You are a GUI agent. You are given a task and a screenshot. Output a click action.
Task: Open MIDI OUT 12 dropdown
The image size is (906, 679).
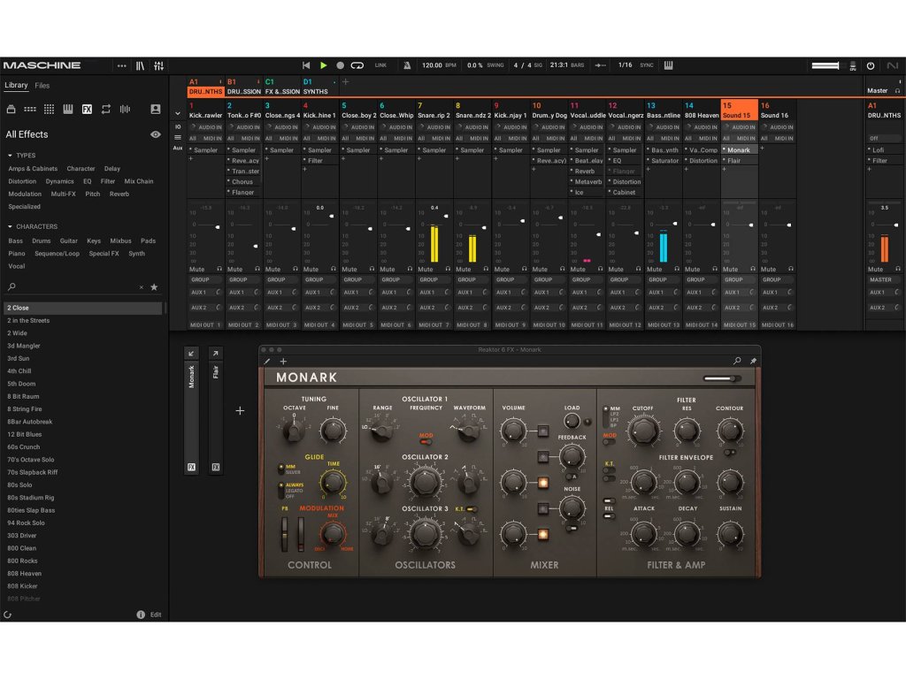pos(626,325)
